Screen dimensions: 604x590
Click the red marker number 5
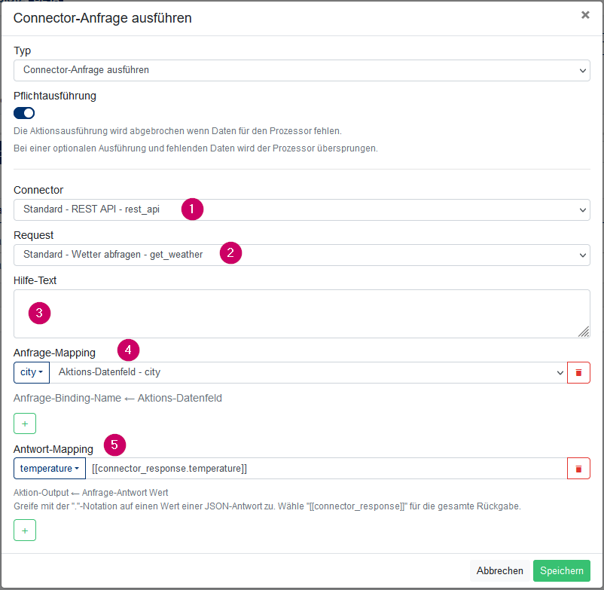[x=114, y=445]
